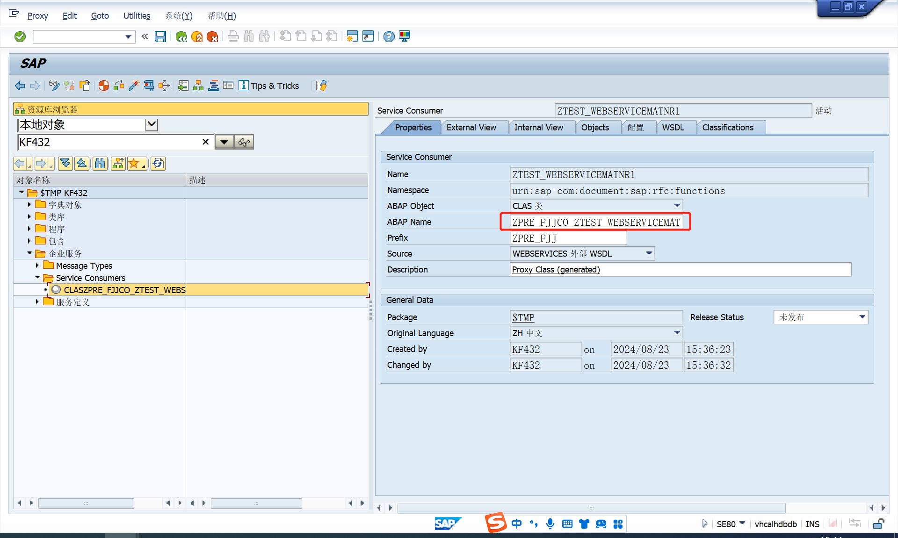
Task: Click the red Cancel icon
Action: pos(212,36)
